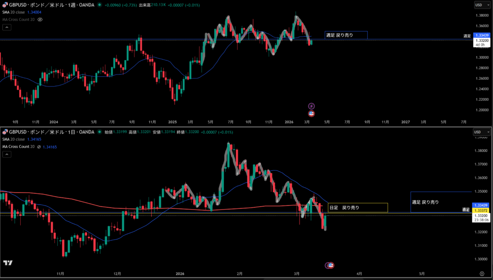Viewport: 493px width, 280px height.
Task: Click the purple lightning event icon on weekly chart
Action: [x=311, y=106]
